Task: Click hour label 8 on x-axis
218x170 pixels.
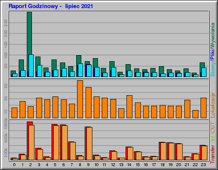Action: (x=80, y=165)
